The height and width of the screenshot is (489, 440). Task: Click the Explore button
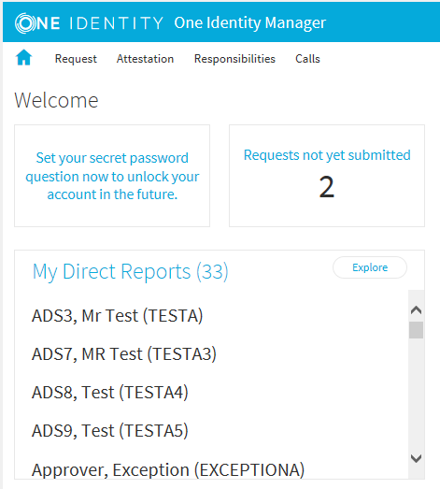click(x=370, y=267)
